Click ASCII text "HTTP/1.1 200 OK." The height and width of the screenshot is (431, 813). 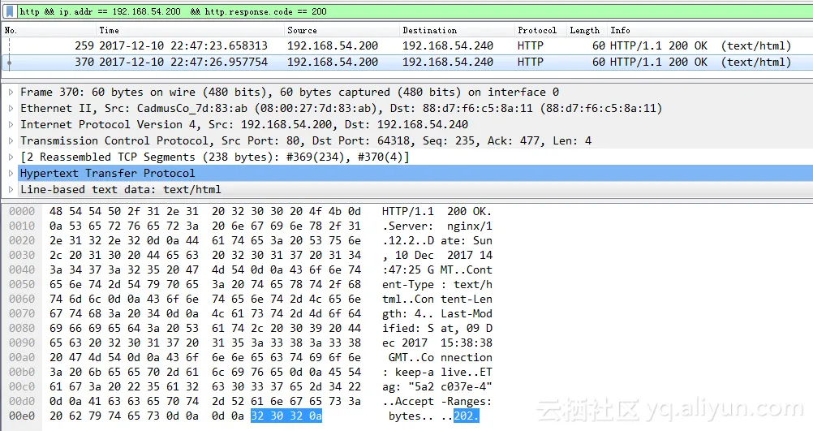pyautogui.click(x=437, y=212)
